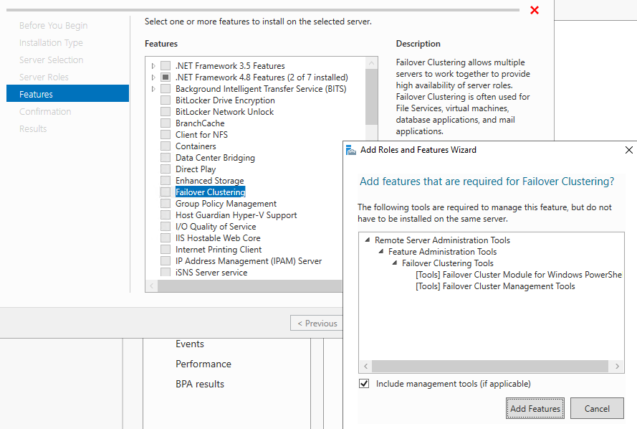The width and height of the screenshot is (637, 429).
Task: Check the Direct Play feature
Action: point(164,169)
